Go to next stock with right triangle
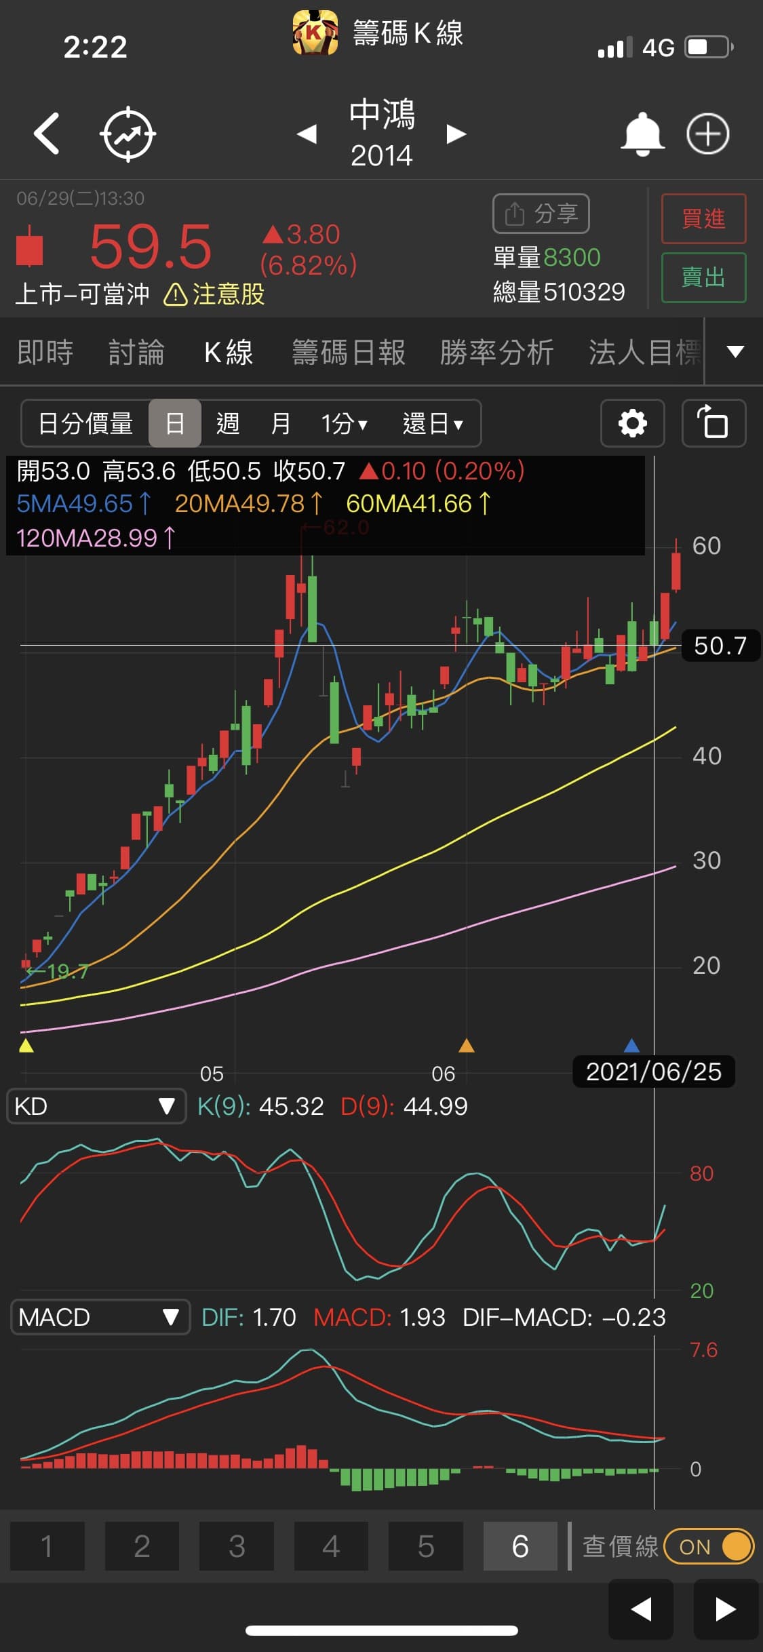Image resolution: width=763 pixels, height=1652 pixels. (x=456, y=134)
